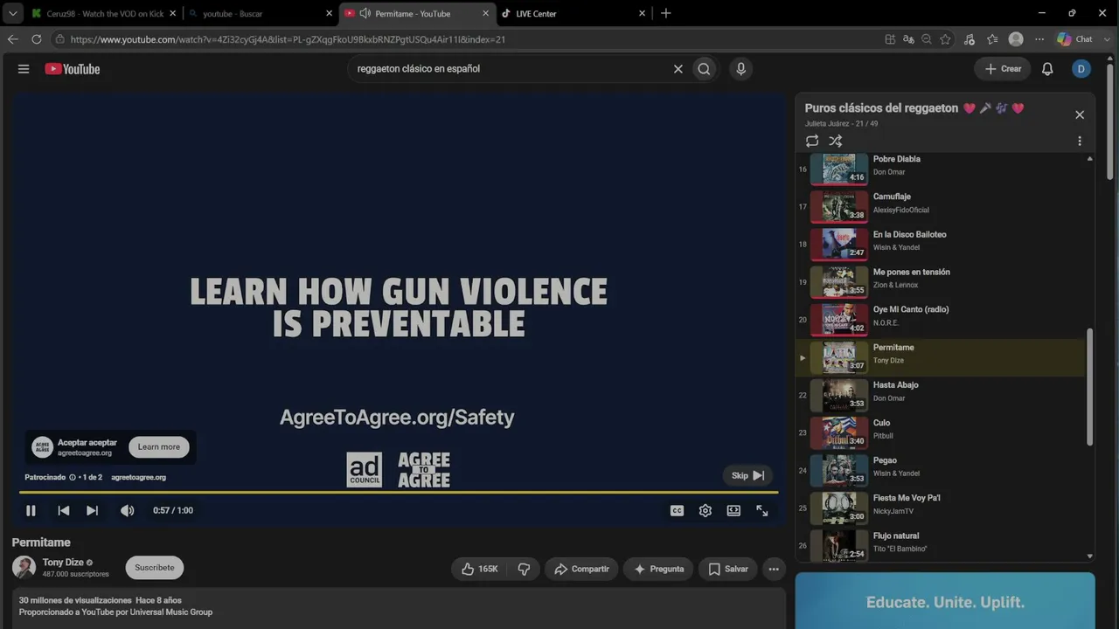Enter full screen mode
Viewport: 1119px width, 629px height.
coord(762,511)
